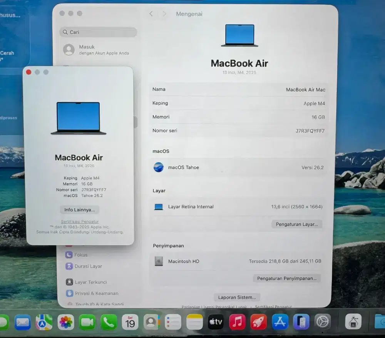
Task: Open the yellow Notes app icon
Action: 194,322
